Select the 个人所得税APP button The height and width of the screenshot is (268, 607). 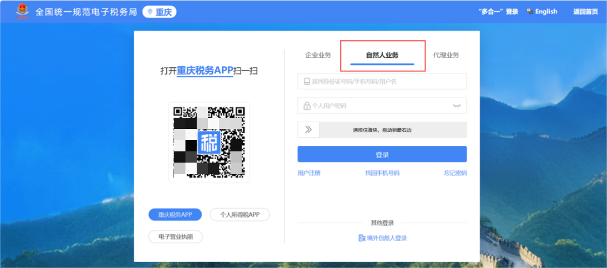pos(239,214)
